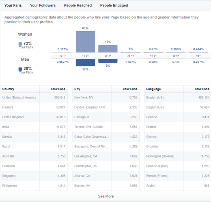Switch to People Reached tab
The height and width of the screenshot is (202, 211).
coord(78,5)
